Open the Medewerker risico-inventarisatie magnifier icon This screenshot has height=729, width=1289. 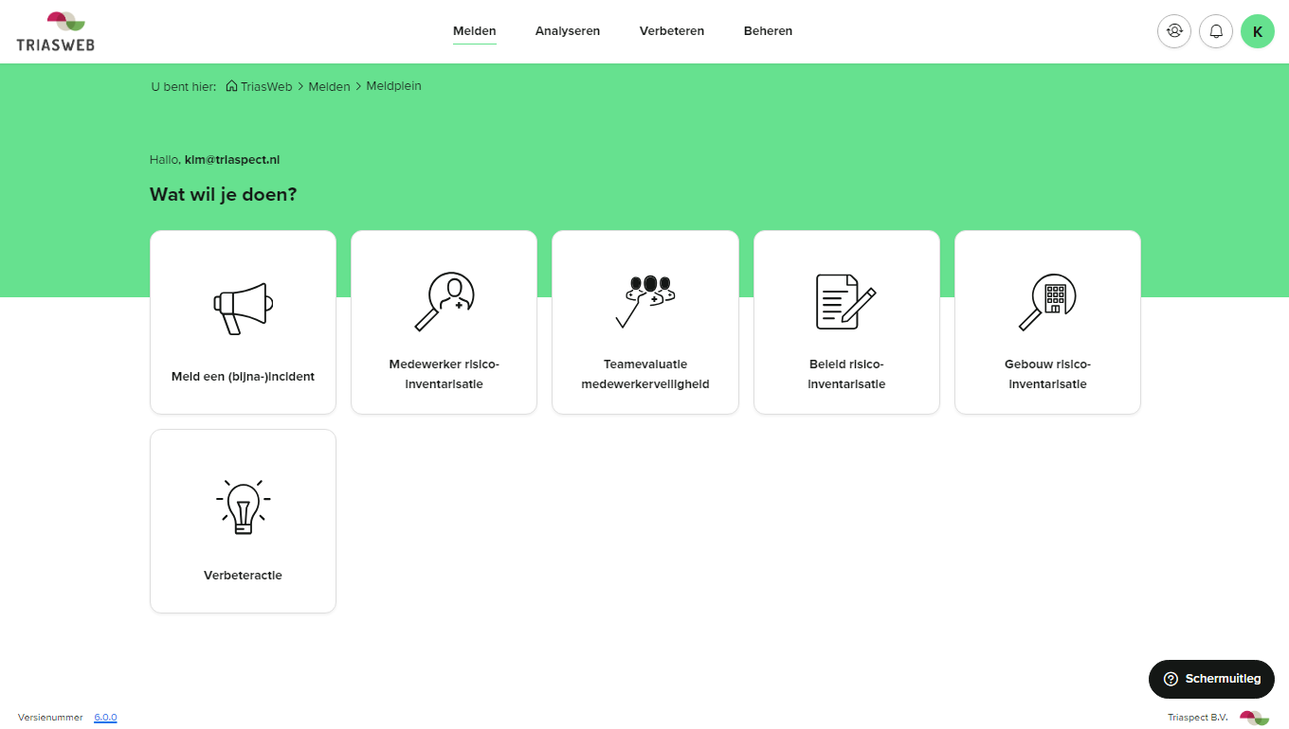tap(444, 301)
